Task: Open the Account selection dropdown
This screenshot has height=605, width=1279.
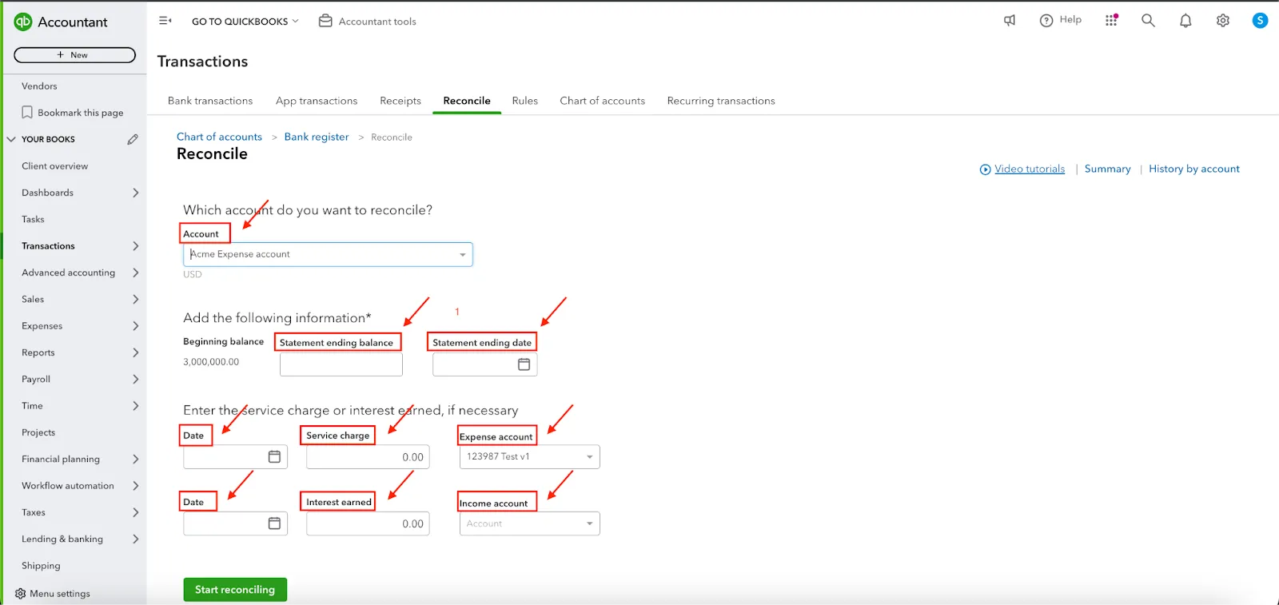Action: click(x=328, y=254)
